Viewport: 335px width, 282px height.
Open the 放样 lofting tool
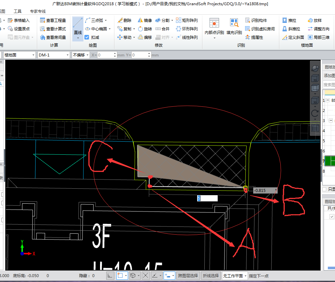point(315,20)
